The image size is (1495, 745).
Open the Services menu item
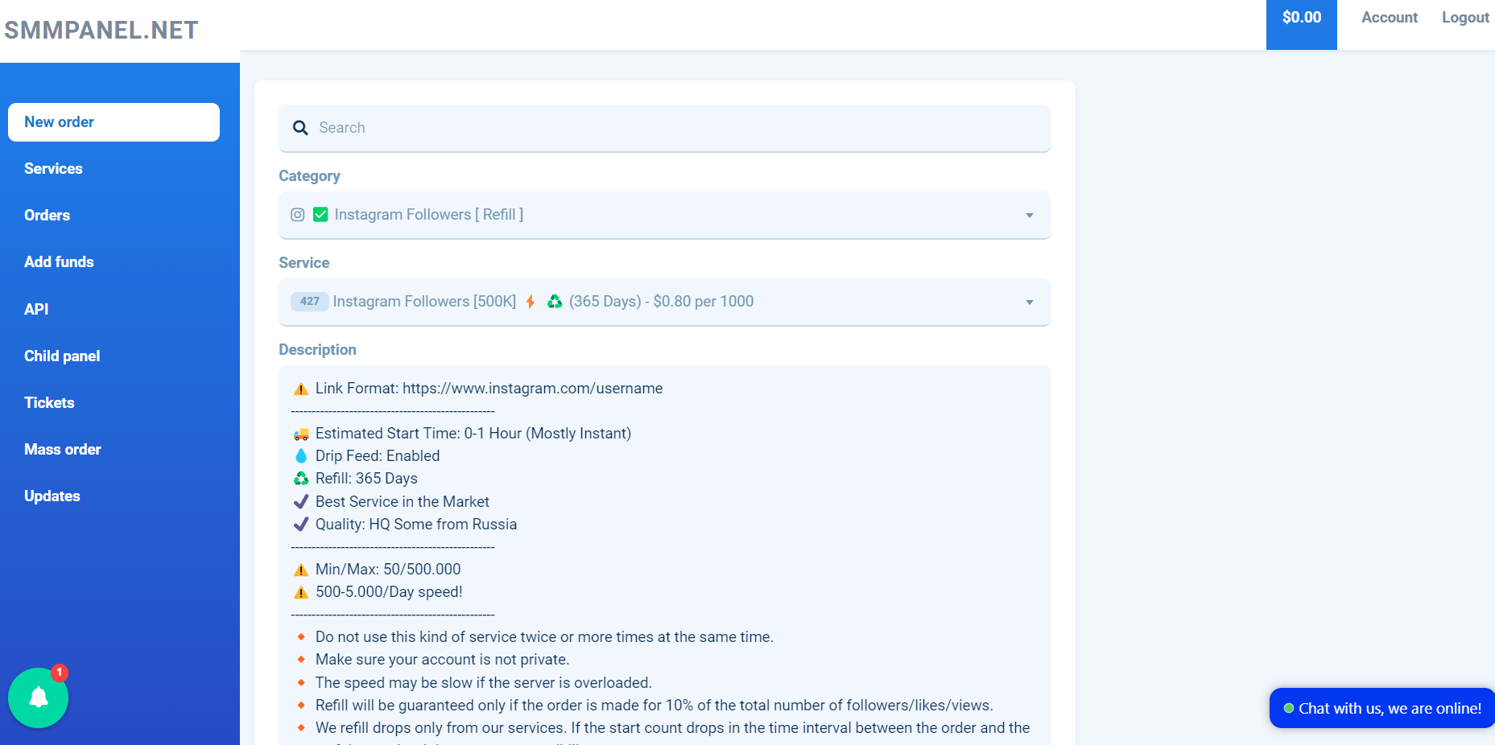tap(53, 169)
